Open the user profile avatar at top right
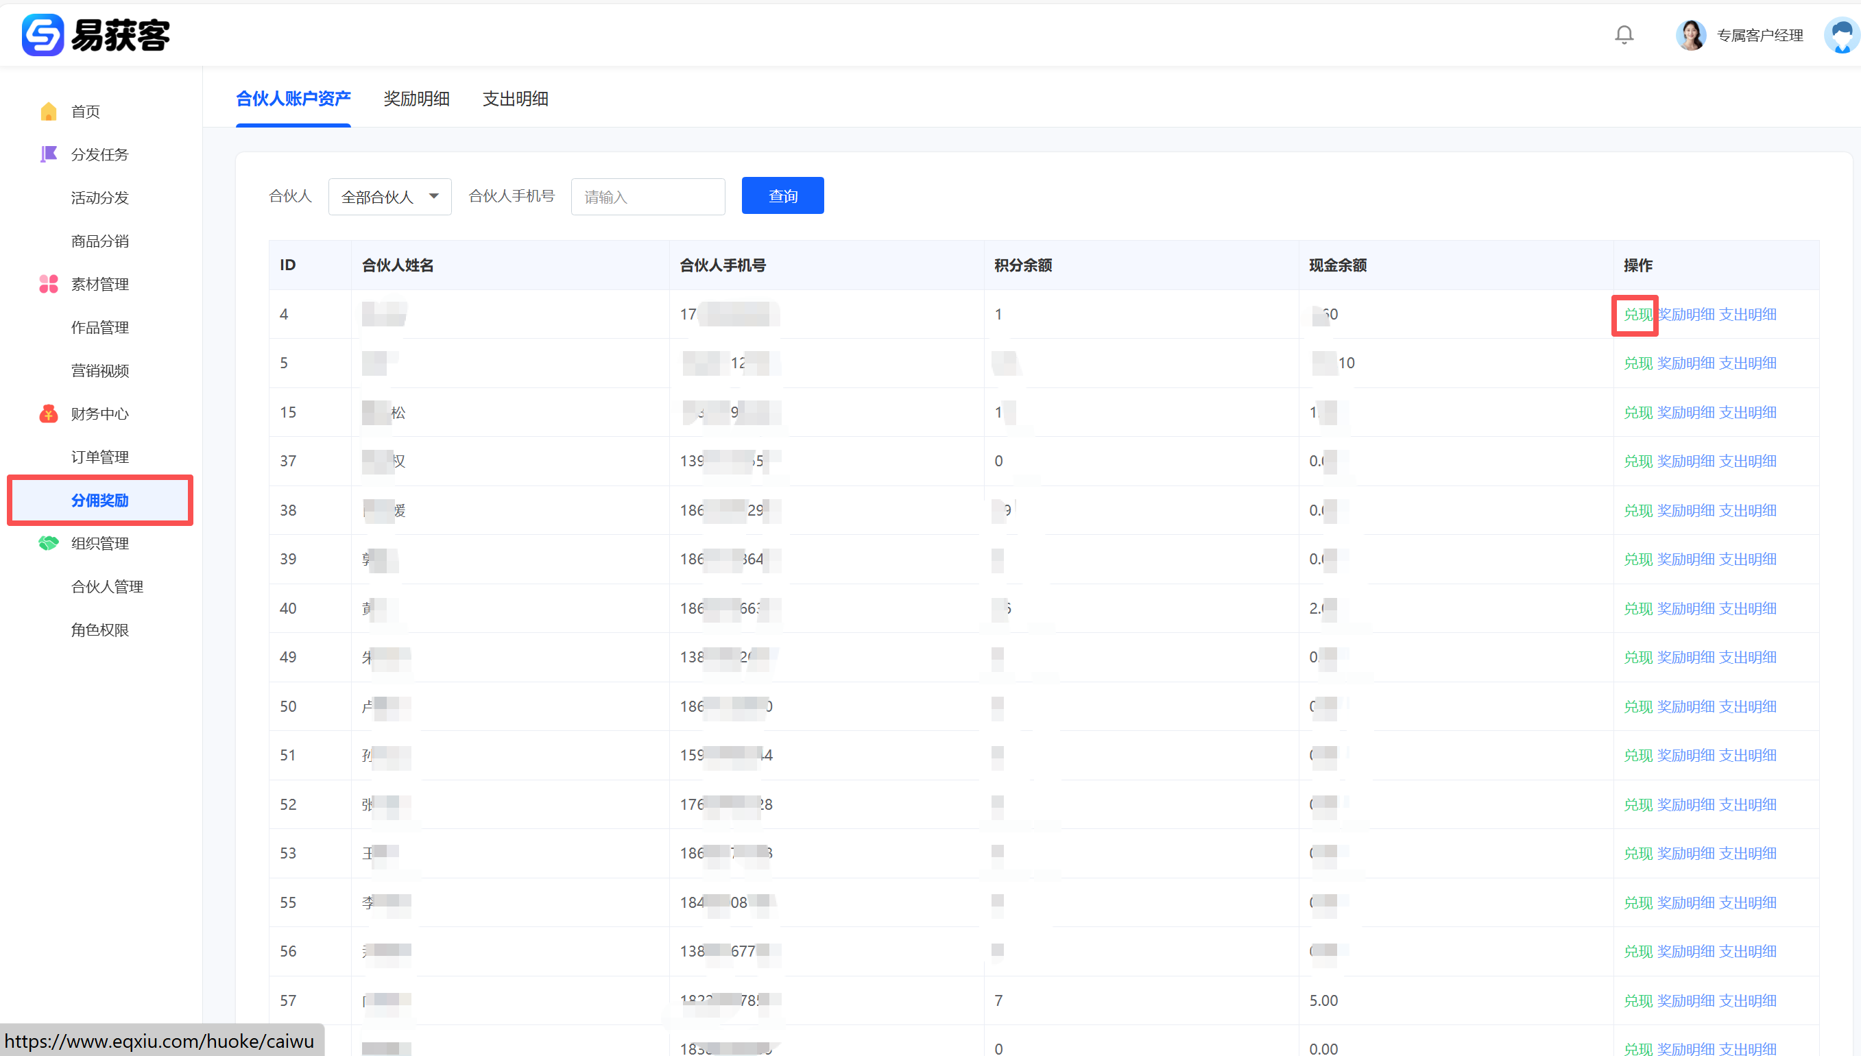 1841,35
